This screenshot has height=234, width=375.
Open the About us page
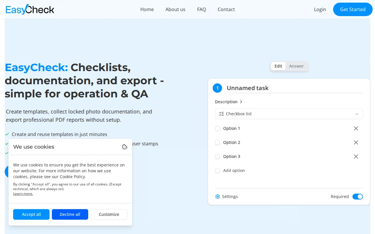[175, 9]
